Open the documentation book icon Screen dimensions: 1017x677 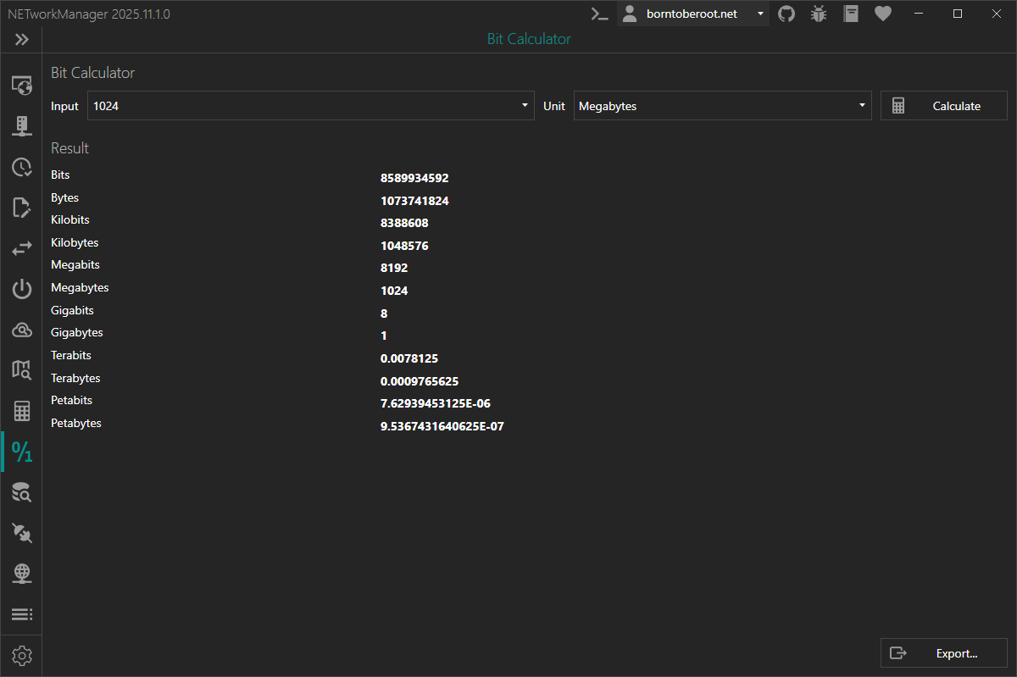pyautogui.click(x=851, y=14)
